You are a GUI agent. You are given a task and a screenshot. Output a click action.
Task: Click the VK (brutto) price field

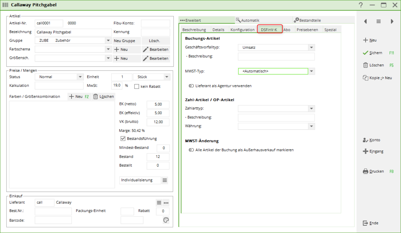(158, 122)
